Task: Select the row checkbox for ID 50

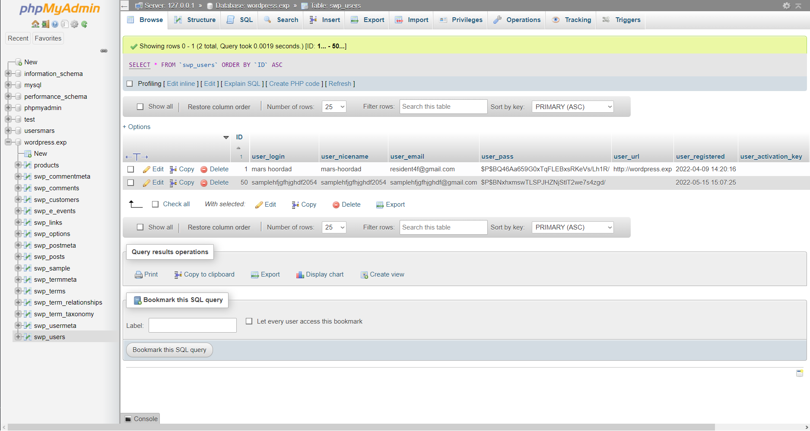Action: pyautogui.click(x=131, y=183)
